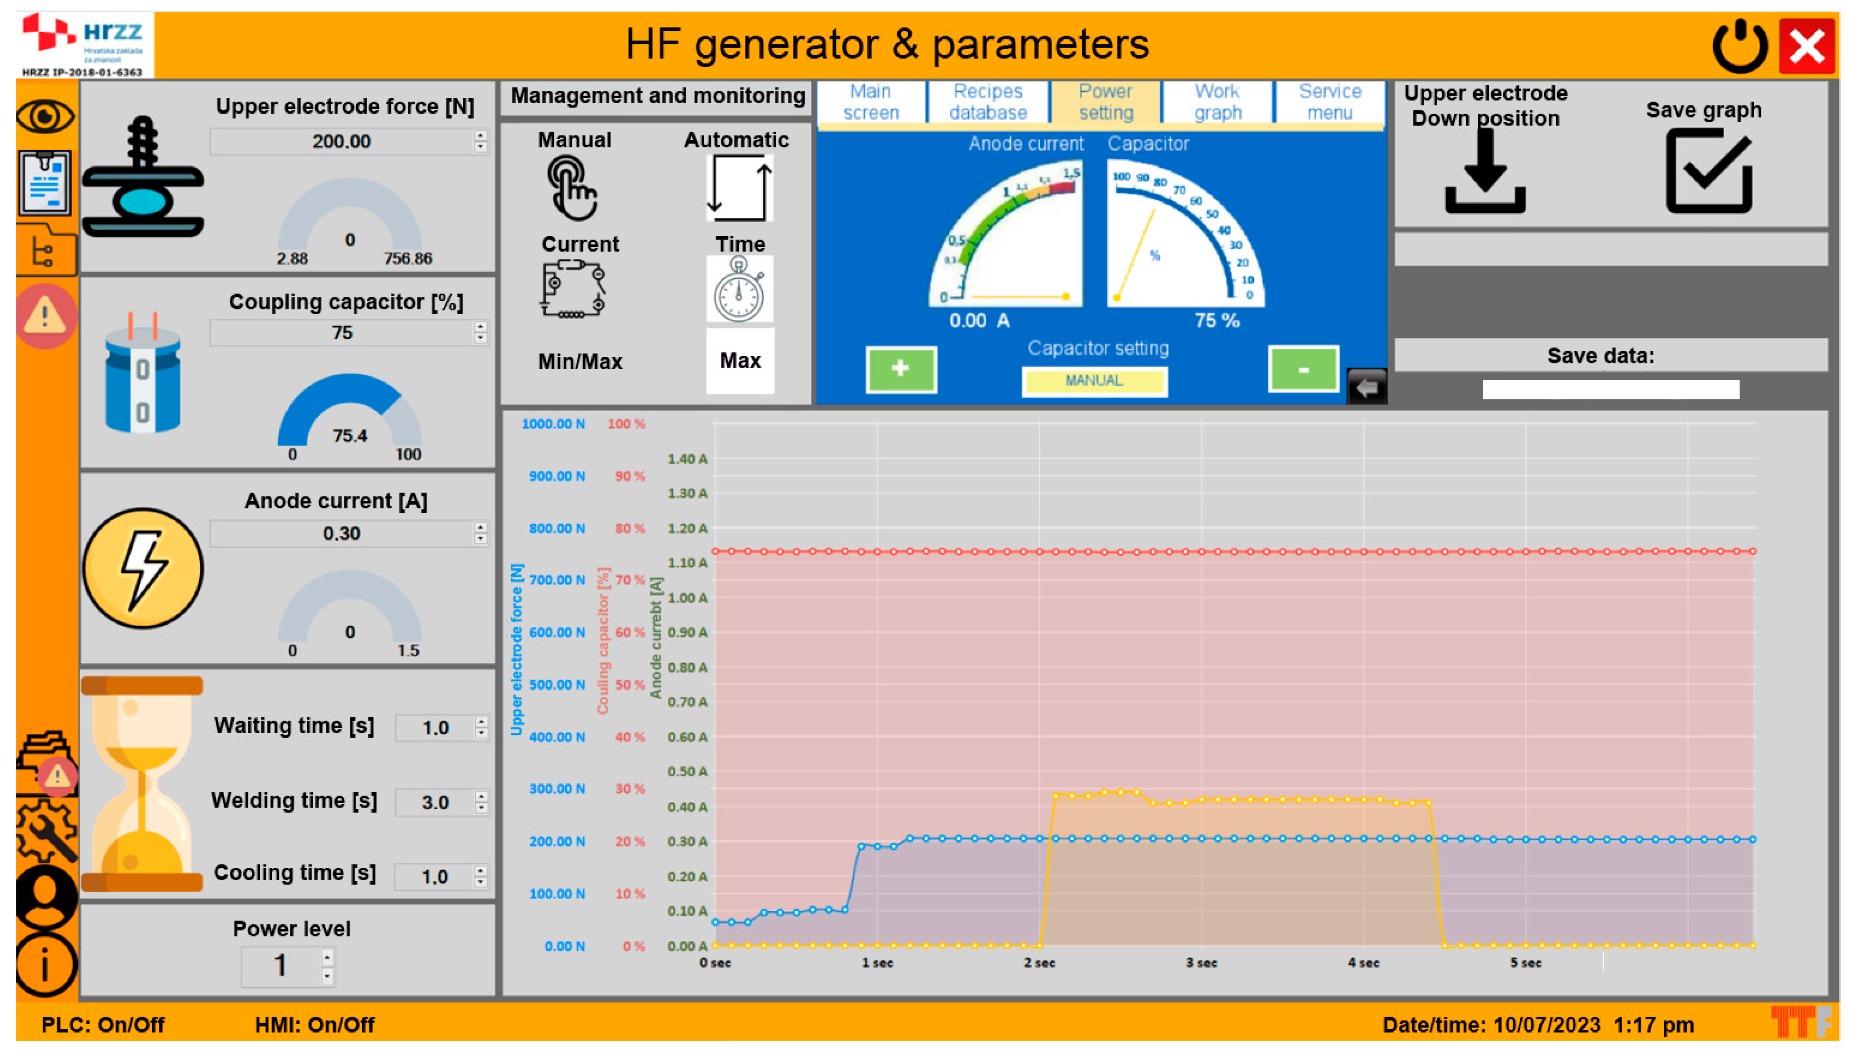Screen dimensions: 1850x1056
Task: Click the eye monitoring icon in sidebar
Action: 45,116
